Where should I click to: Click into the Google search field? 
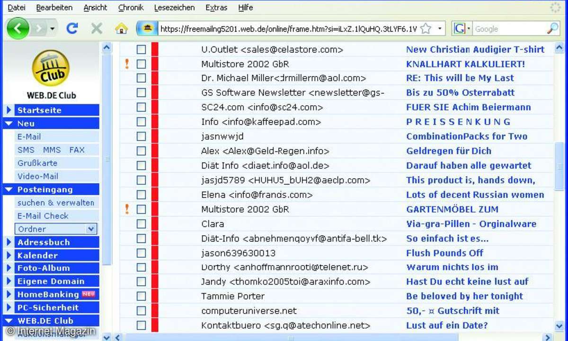click(509, 29)
